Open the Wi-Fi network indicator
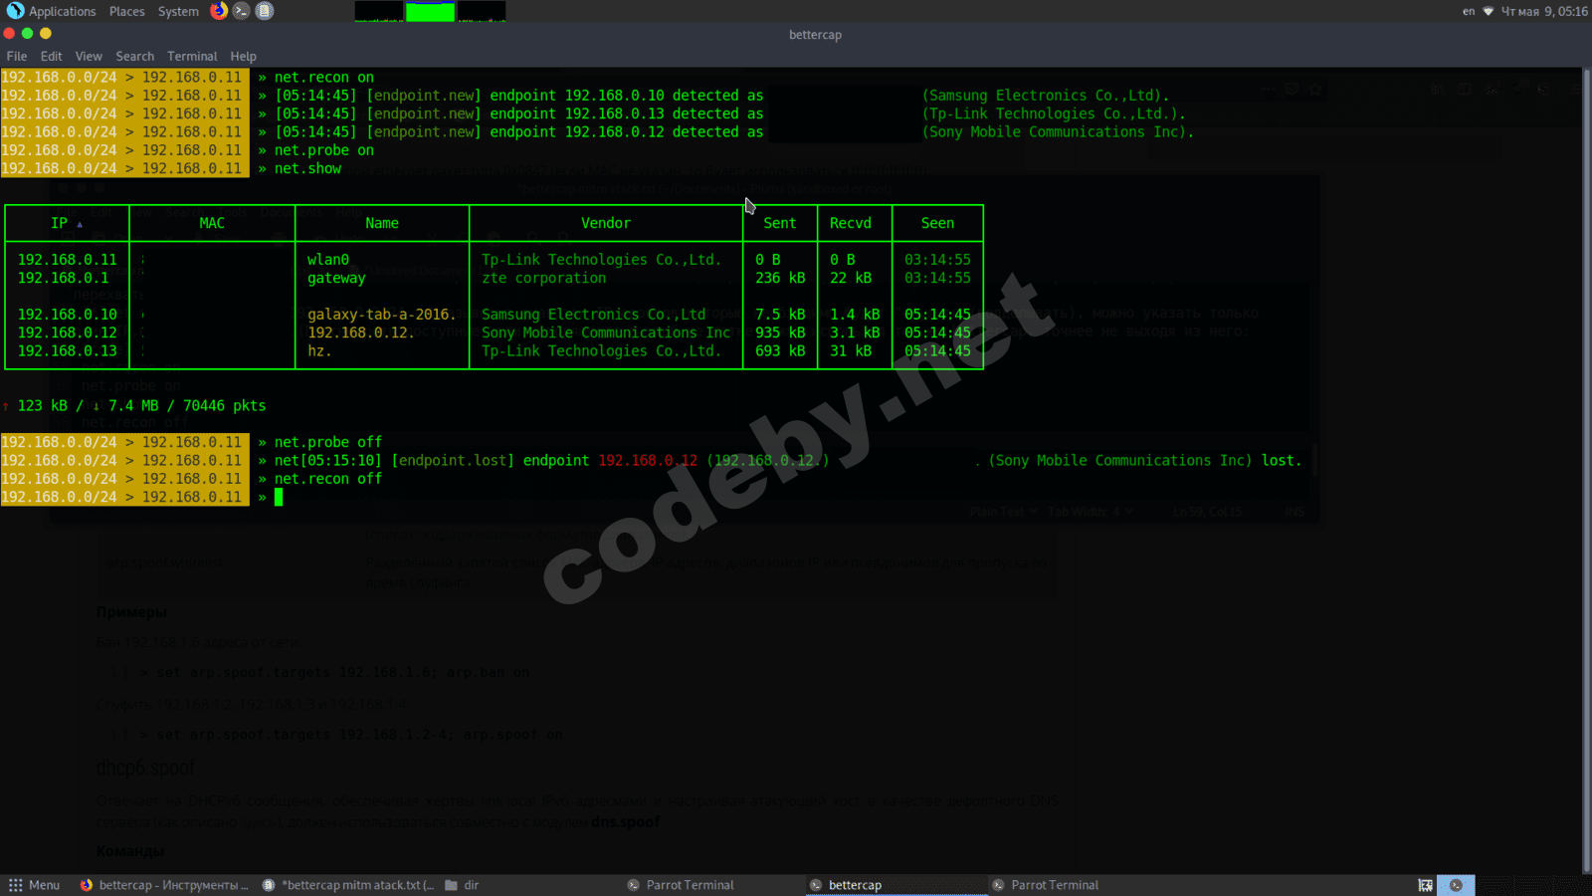The height and width of the screenshot is (896, 1592). click(x=1489, y=11)
